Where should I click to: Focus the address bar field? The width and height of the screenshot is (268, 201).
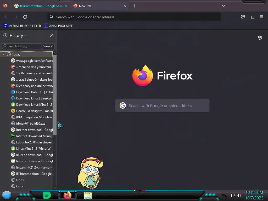(134, 17)
